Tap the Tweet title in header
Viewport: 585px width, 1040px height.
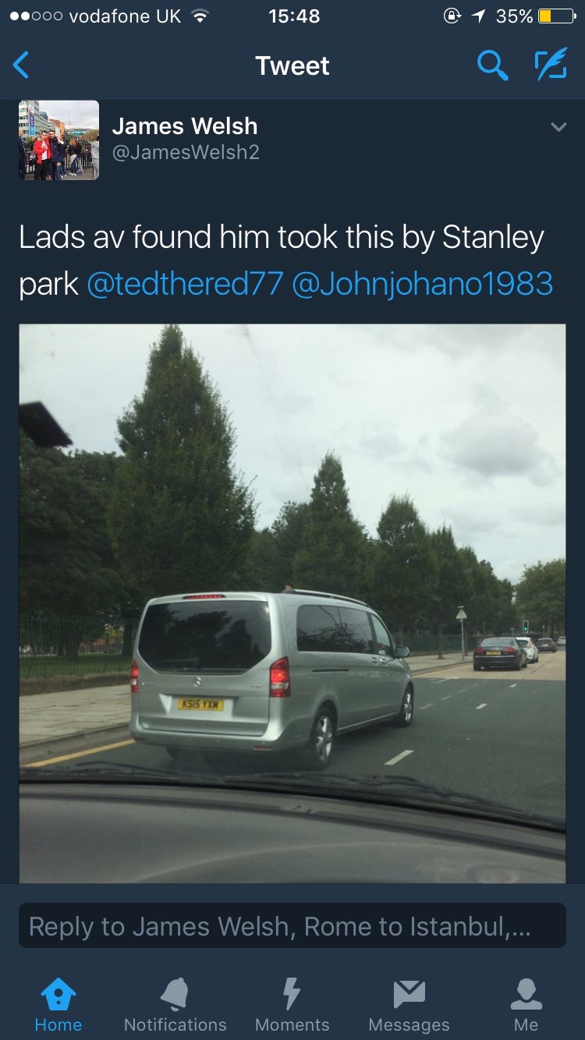pyautogui.click(x=292, y=65)
